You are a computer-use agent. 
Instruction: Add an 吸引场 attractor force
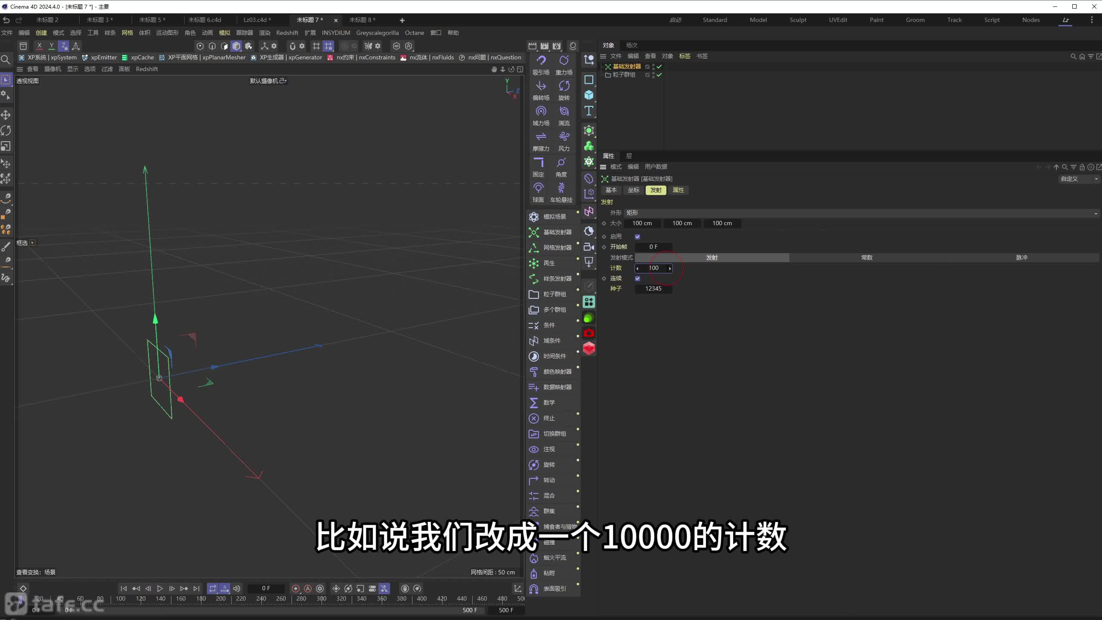pos(541,65)
